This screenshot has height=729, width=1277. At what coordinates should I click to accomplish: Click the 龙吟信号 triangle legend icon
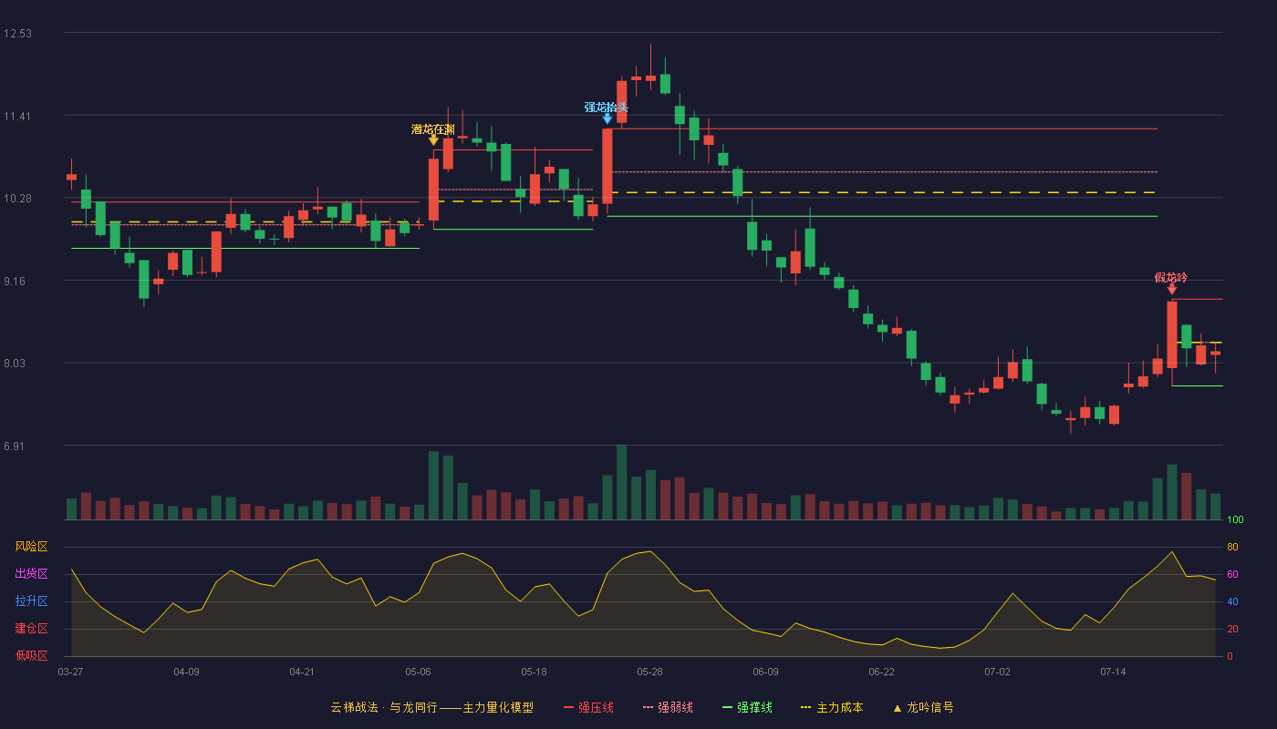pos(897,708)
